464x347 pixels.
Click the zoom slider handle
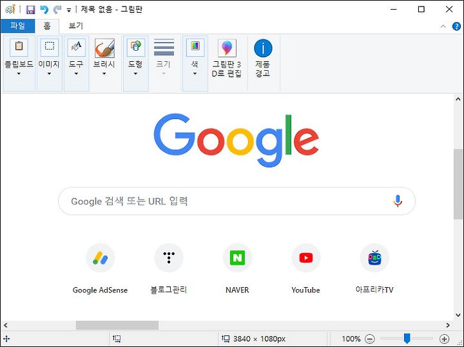[407, 339]
